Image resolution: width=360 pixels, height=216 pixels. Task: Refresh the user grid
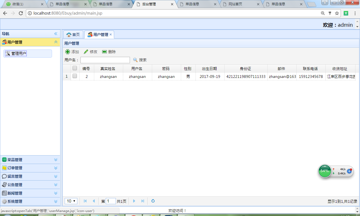tap(153, 201)
